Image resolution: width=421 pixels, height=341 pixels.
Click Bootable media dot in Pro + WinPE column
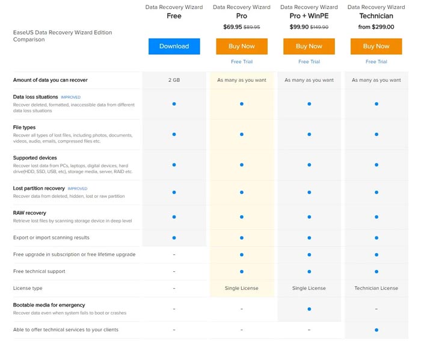tap(309, 309)
